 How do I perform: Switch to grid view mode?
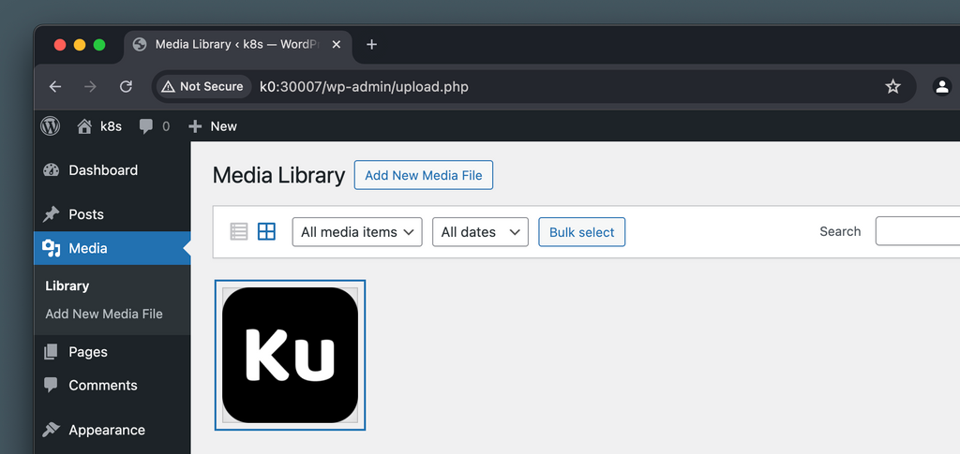266,231
